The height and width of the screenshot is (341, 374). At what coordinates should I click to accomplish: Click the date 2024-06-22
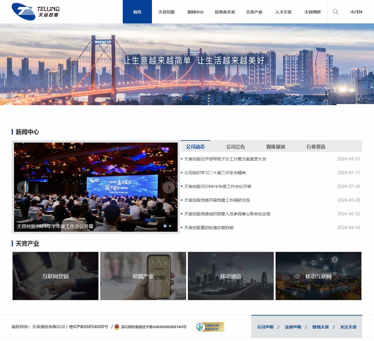(349, 214)
